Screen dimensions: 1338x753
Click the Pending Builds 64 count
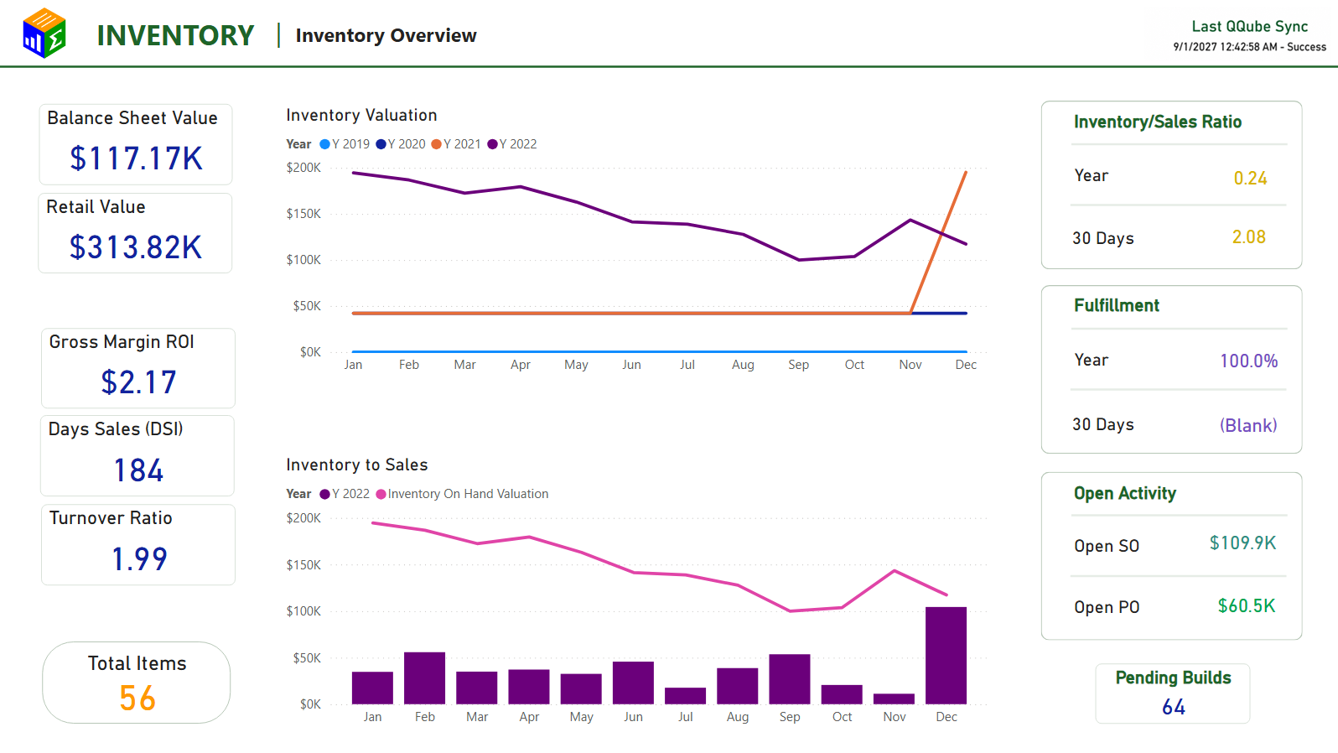click(1173, 708)
